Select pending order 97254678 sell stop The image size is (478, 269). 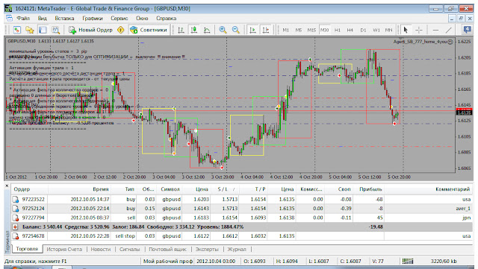coord(242,235)
